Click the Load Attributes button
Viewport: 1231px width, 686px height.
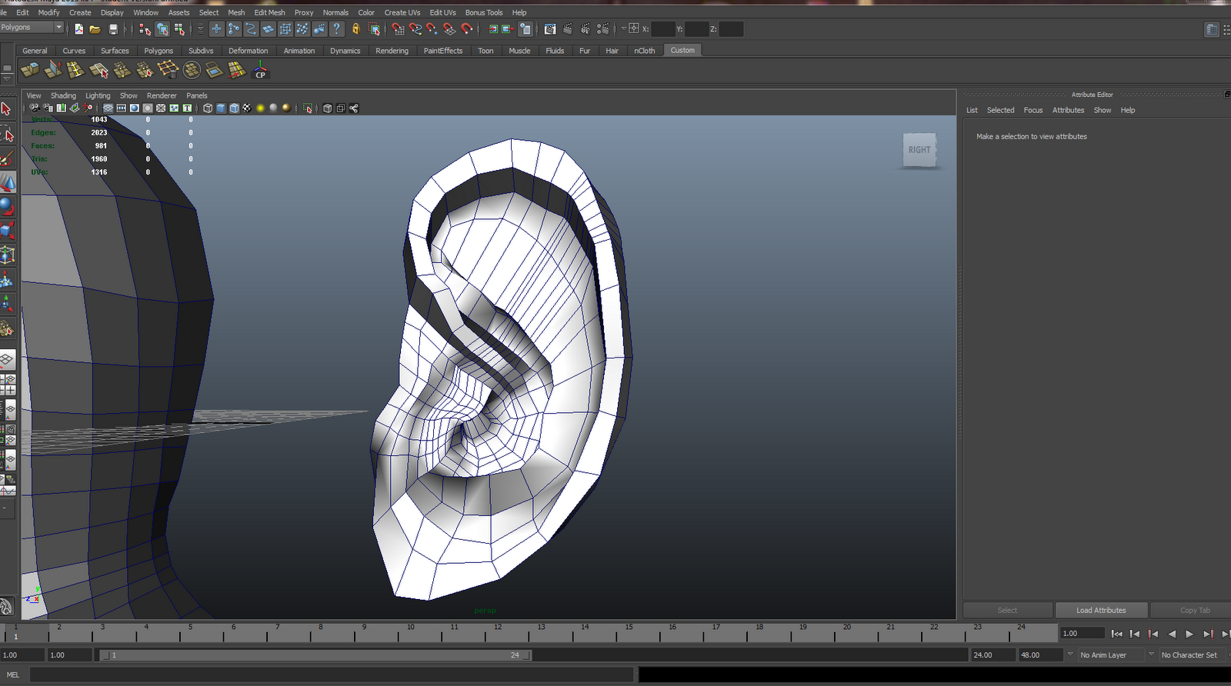click(x=1101, y=610)
